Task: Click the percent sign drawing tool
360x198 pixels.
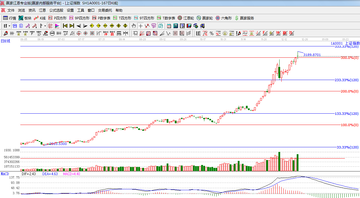Action: tap(212, 33)
